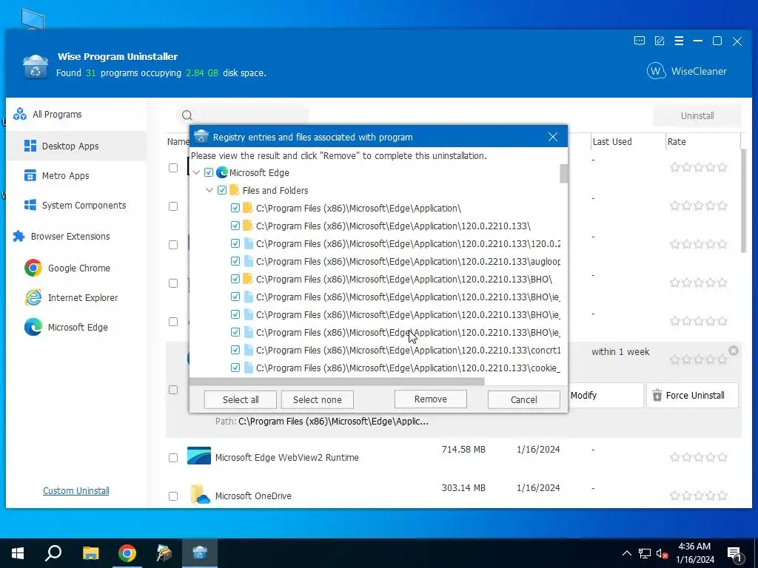Click the Wise Uninstaller taskbar icon
The width and height of the screenshot is (758, 568).
(x=200, y=553)
